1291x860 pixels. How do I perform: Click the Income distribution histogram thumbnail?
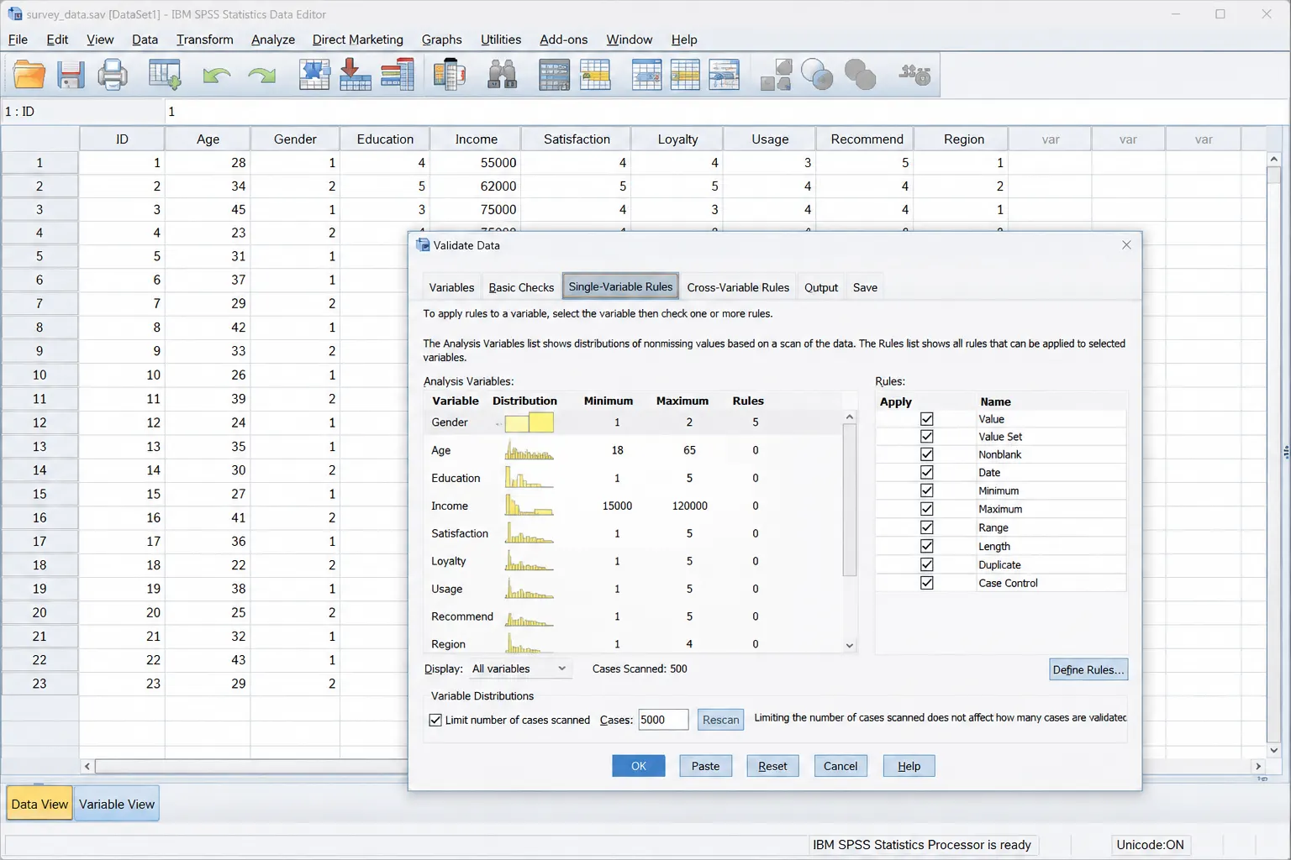coord(529,506)
